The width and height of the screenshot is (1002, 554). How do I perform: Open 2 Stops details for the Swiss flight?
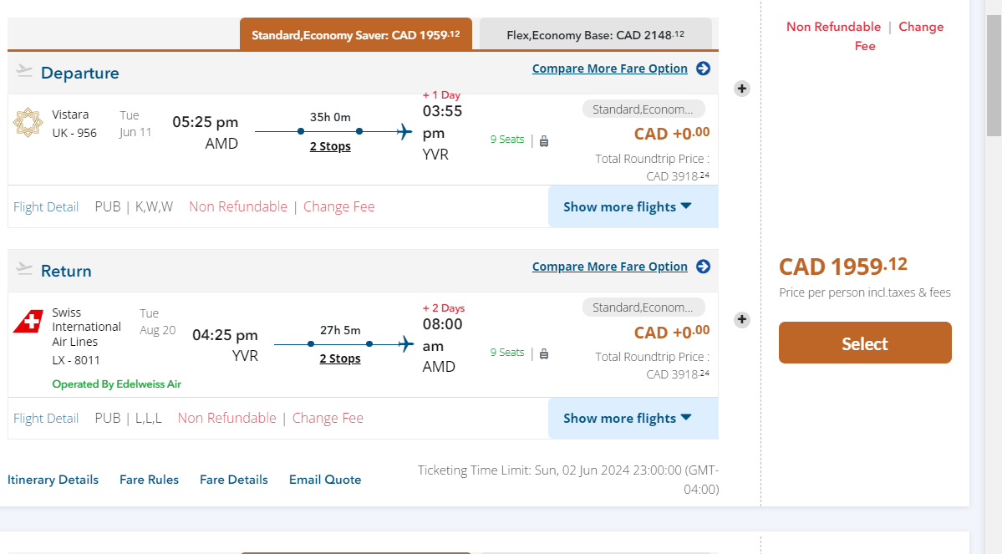(x=340, y=358)
